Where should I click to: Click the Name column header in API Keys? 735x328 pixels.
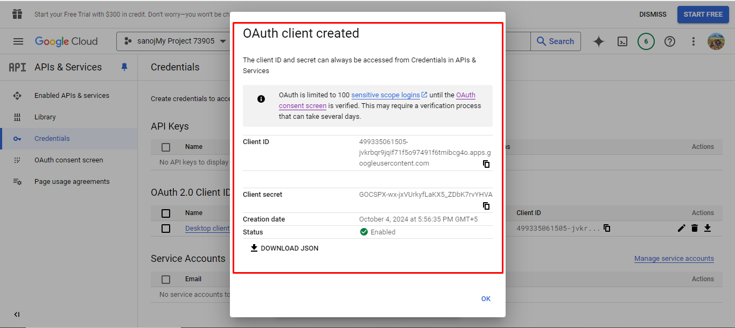pos(194,147)
